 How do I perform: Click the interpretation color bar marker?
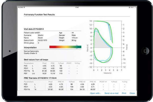[x=77, y=47]
